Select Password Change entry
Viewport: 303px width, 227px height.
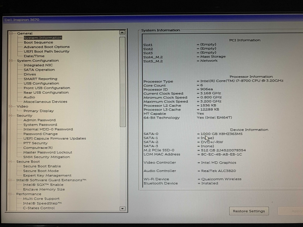point(40,134)
